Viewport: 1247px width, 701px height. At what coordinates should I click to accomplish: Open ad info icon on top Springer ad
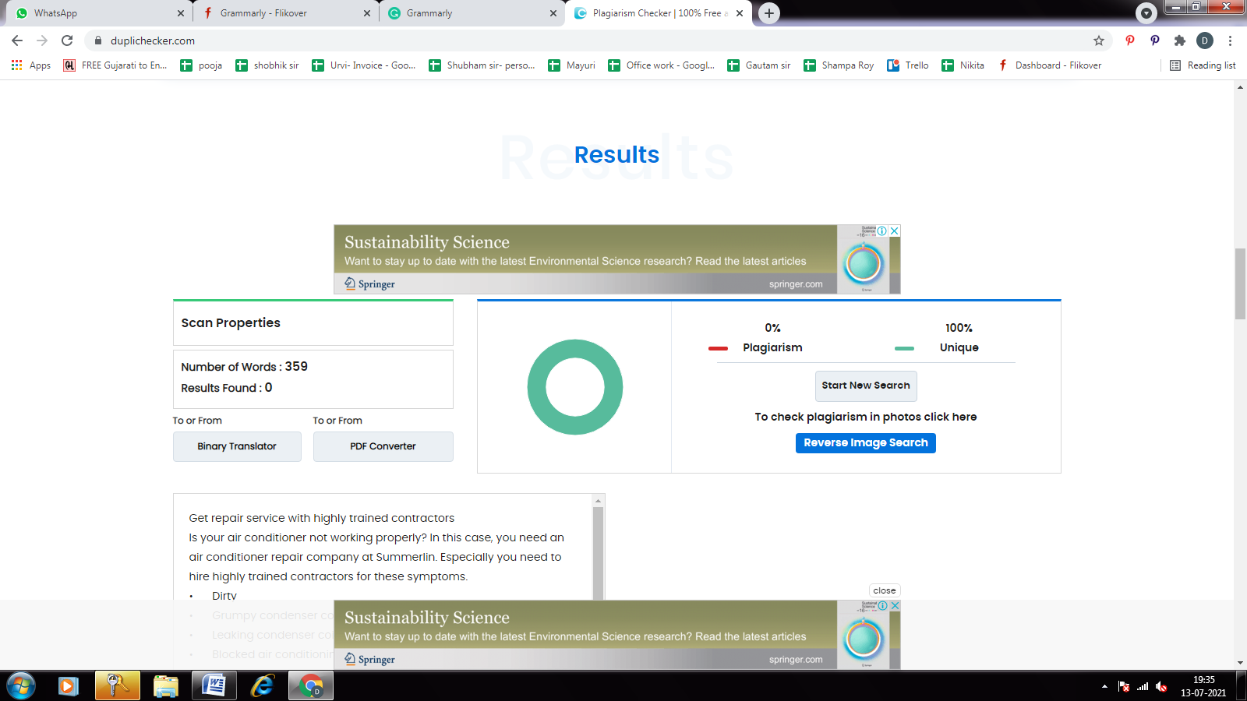click(x=882, y=231)
